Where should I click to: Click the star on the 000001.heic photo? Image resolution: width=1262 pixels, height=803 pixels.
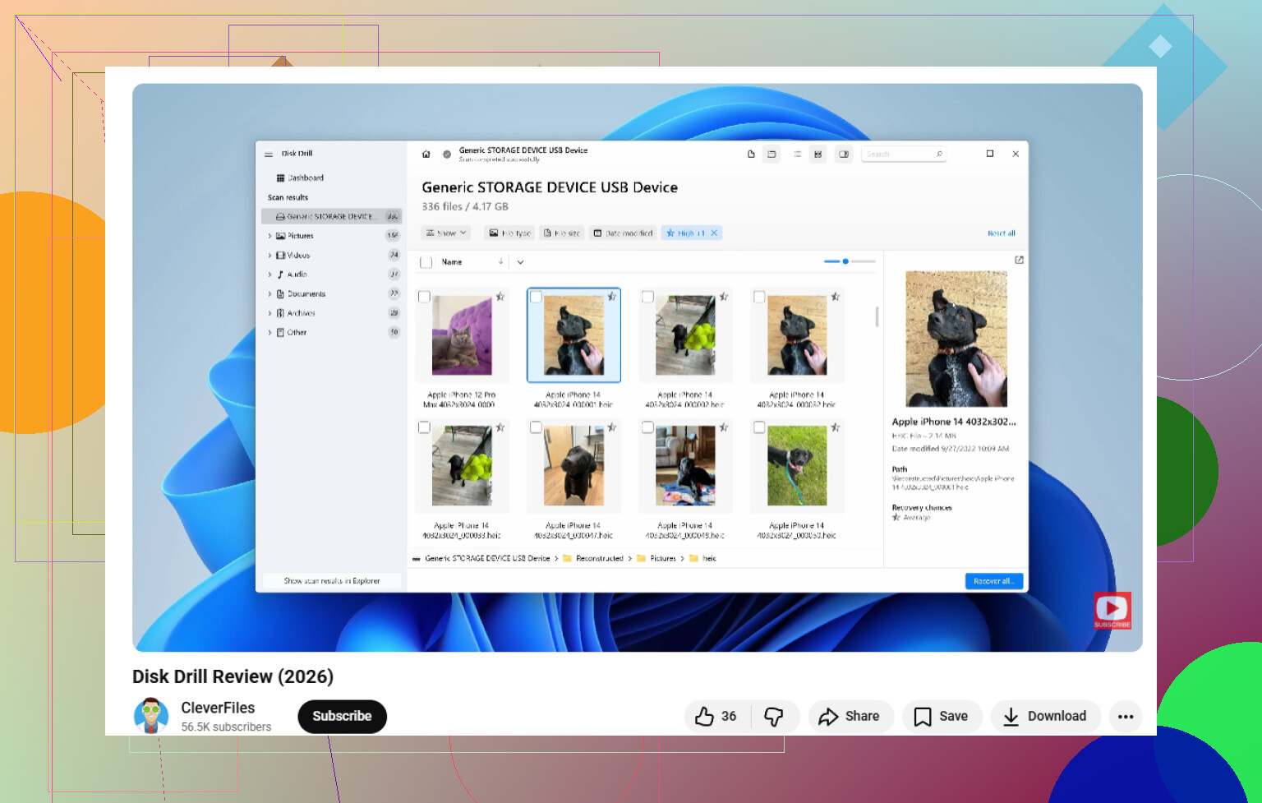pos(612,297)
